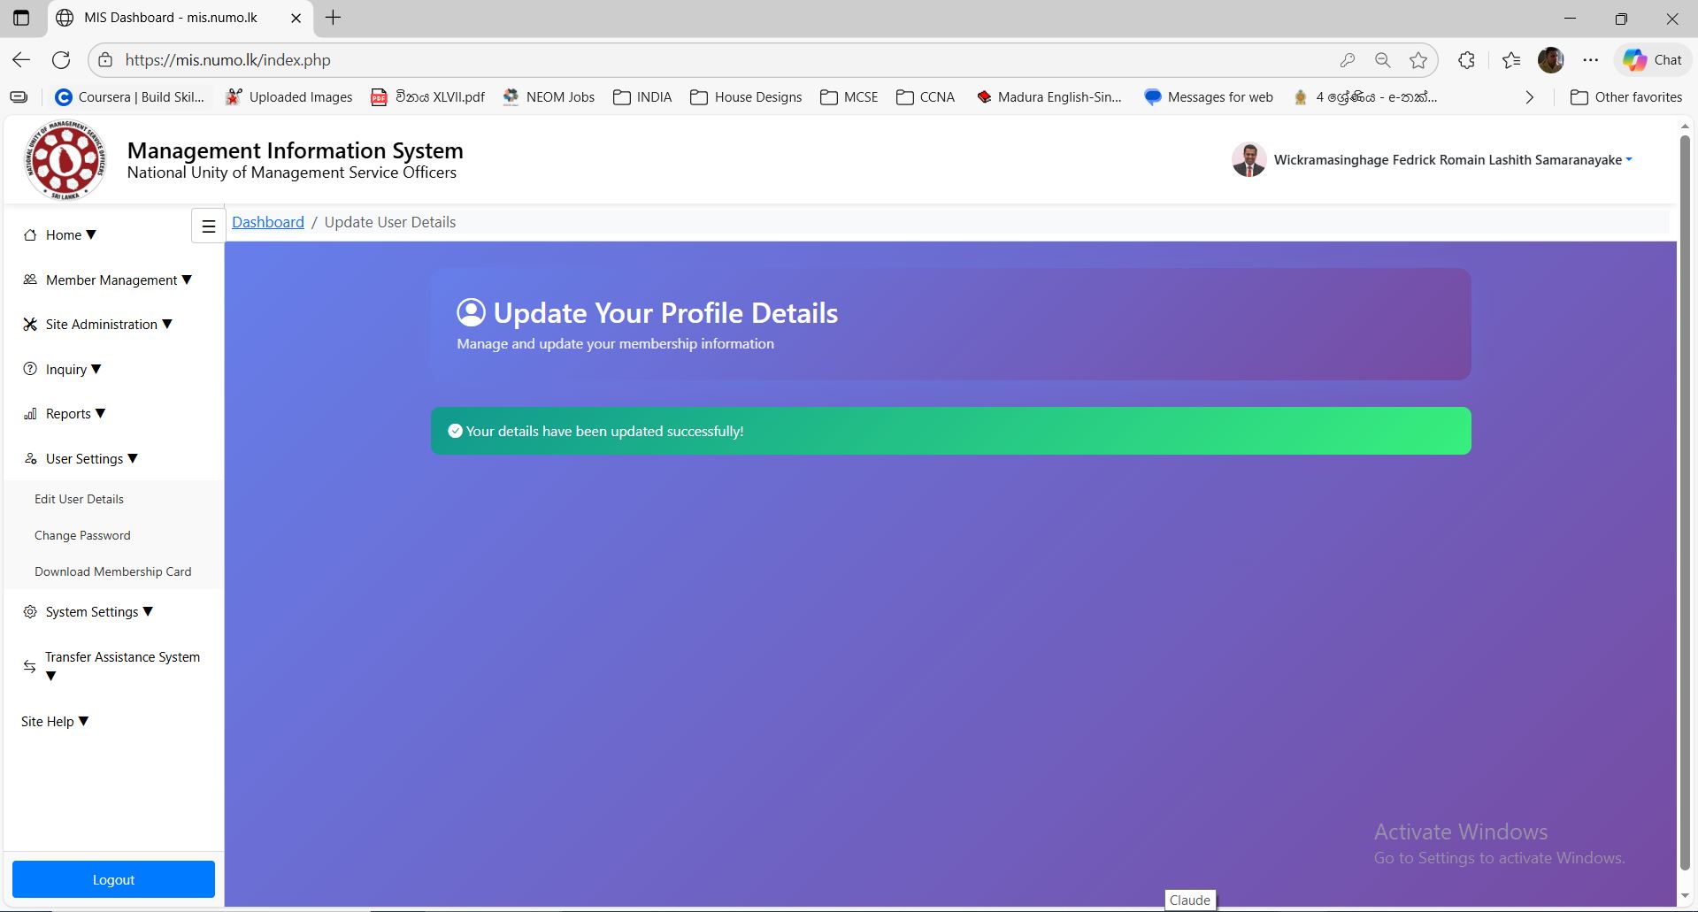
Task: Open Change Password submenu item
Action: (x=82, y=535)
